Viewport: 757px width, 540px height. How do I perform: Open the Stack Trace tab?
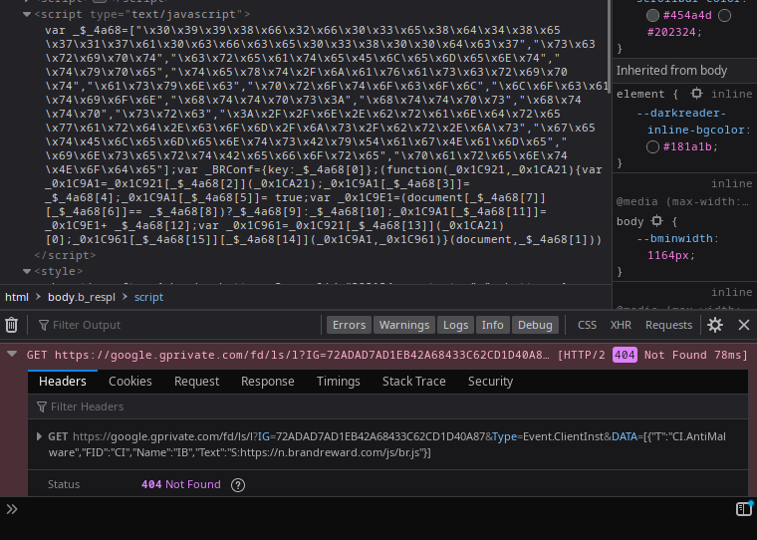(413, 382)
